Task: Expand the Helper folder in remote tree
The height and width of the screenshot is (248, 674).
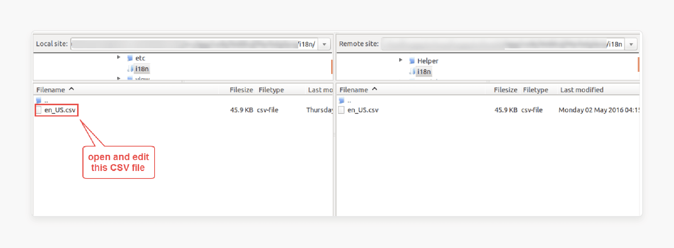Action: [401, 60]
